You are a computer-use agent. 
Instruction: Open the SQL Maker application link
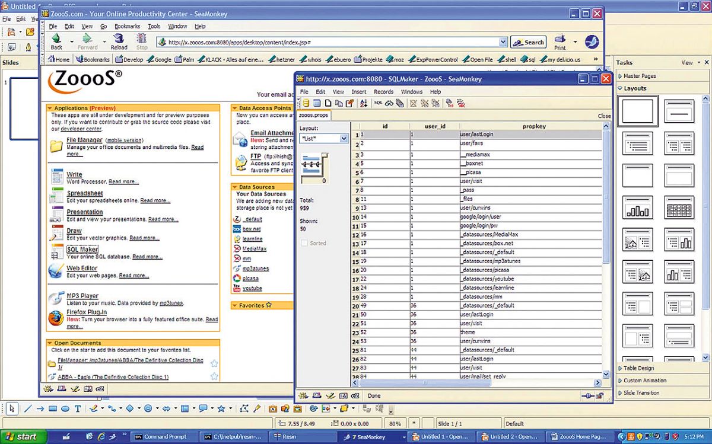point(82,250)
